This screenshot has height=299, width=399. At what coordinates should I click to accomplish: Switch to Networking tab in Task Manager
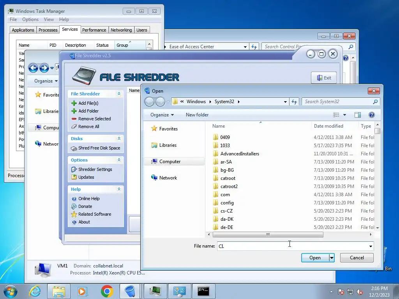[x=121, y=30]
